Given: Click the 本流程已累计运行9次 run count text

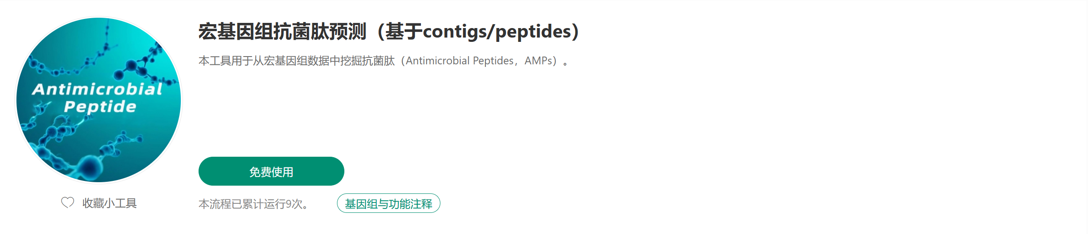Looking at the screenshot, I should pyautogui.click(x=254, y=204).
